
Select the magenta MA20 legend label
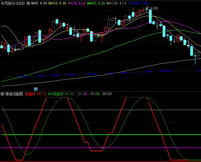(77, 3)
